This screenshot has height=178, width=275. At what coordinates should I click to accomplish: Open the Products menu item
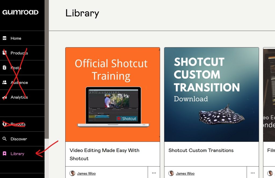pos(22,53)
